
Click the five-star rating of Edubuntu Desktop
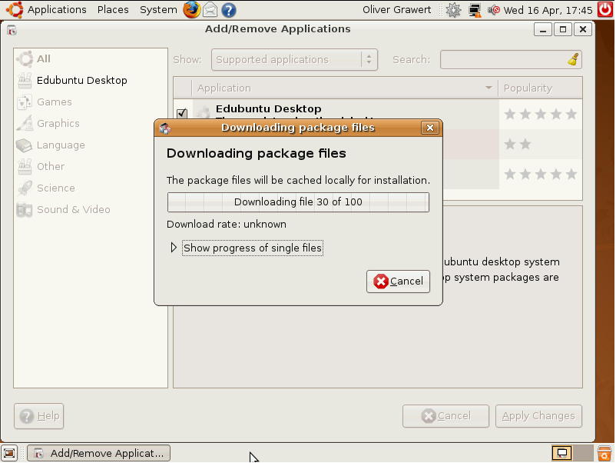click(541, 114)
